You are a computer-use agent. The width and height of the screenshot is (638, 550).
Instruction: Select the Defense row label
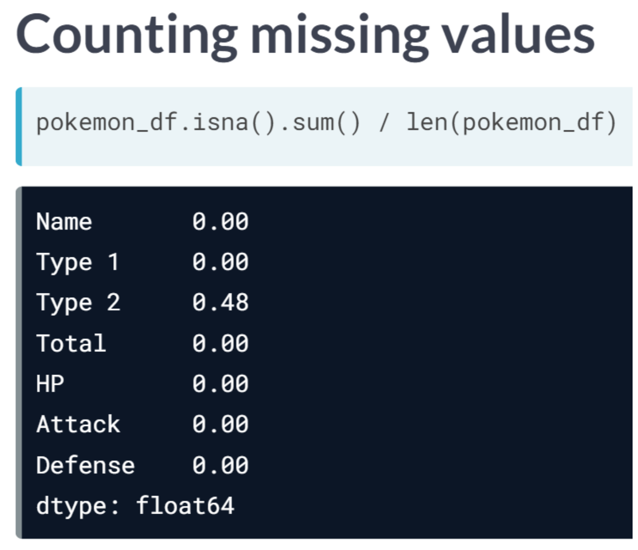85,465
